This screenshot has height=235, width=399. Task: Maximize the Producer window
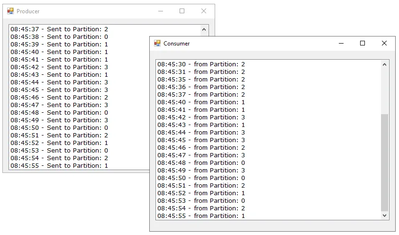tap(182, 11)
